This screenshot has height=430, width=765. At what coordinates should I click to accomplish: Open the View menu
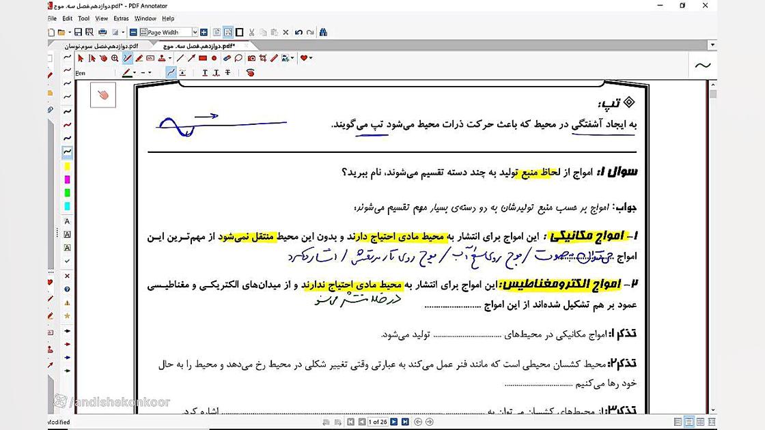pos(102,18)
